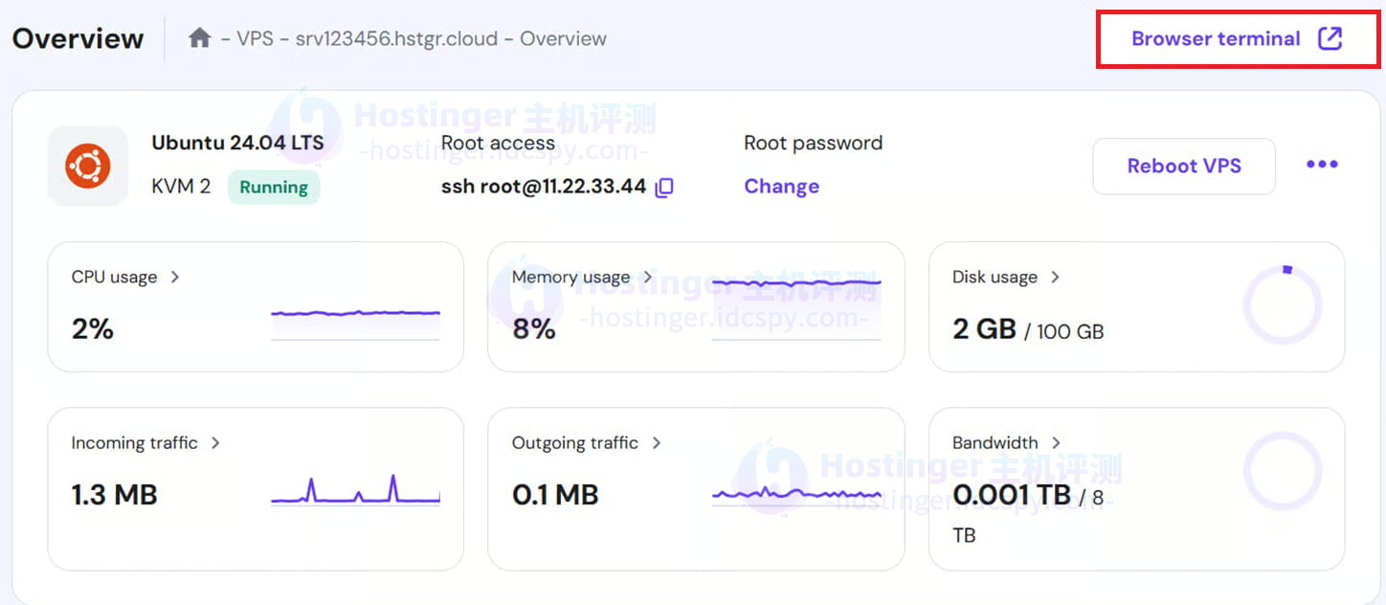1386x605 pixels.
Task: Click the disk usage ring indicator
Action: click(x=1282, y=306)
